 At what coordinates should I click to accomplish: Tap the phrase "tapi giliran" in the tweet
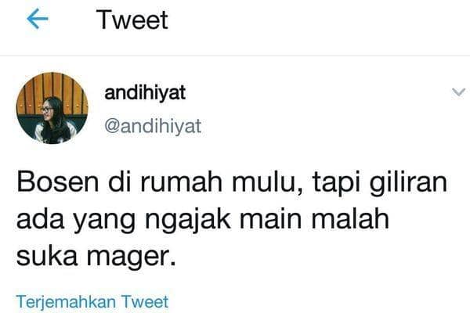[380, 182]
